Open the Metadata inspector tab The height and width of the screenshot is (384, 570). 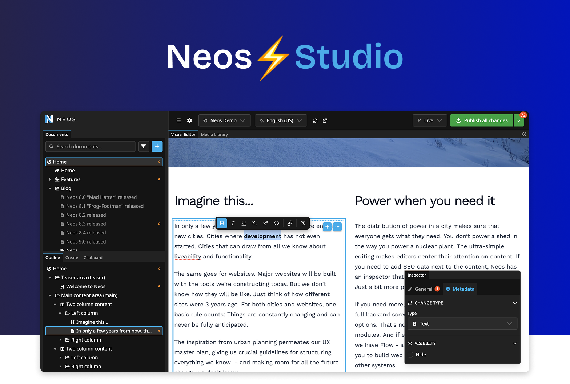(x=460, y=289)
